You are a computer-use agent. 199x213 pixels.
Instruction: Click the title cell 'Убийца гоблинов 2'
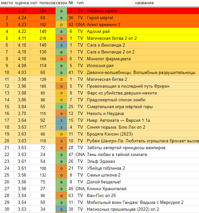pos(142,168)
